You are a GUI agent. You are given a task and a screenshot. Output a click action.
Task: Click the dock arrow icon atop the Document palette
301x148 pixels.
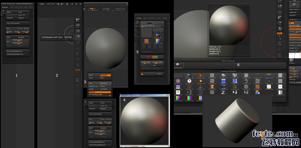3,11
